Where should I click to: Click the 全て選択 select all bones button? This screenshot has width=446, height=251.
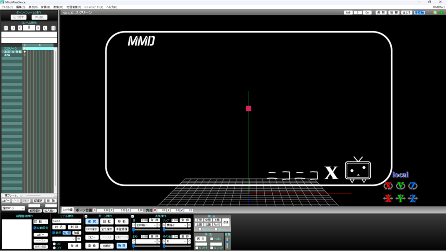pyautogui.click(x=107, y=229)
